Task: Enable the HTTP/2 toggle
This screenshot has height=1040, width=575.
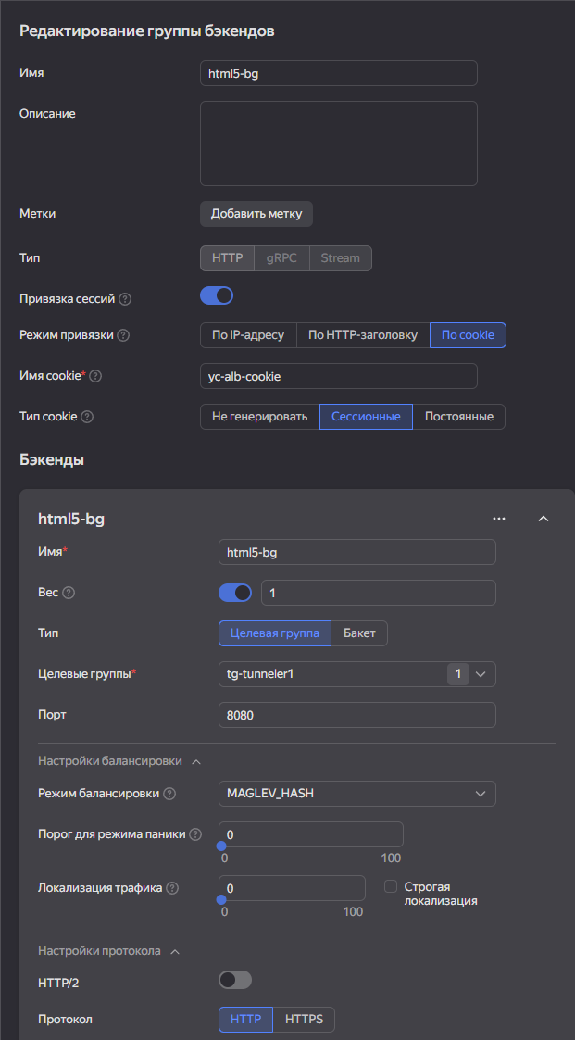Action: 235,980
